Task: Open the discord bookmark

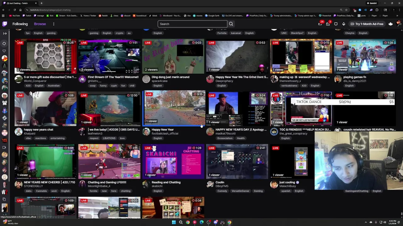Action: [x=126, y=15]
